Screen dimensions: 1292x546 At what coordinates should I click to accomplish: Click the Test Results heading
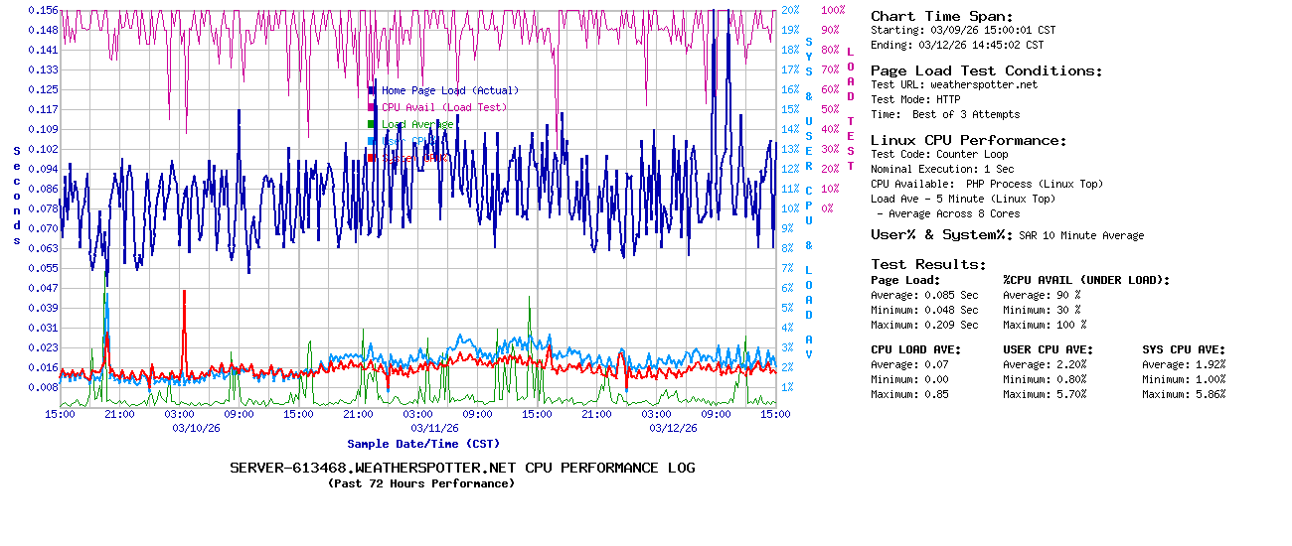tap(928, 264)
